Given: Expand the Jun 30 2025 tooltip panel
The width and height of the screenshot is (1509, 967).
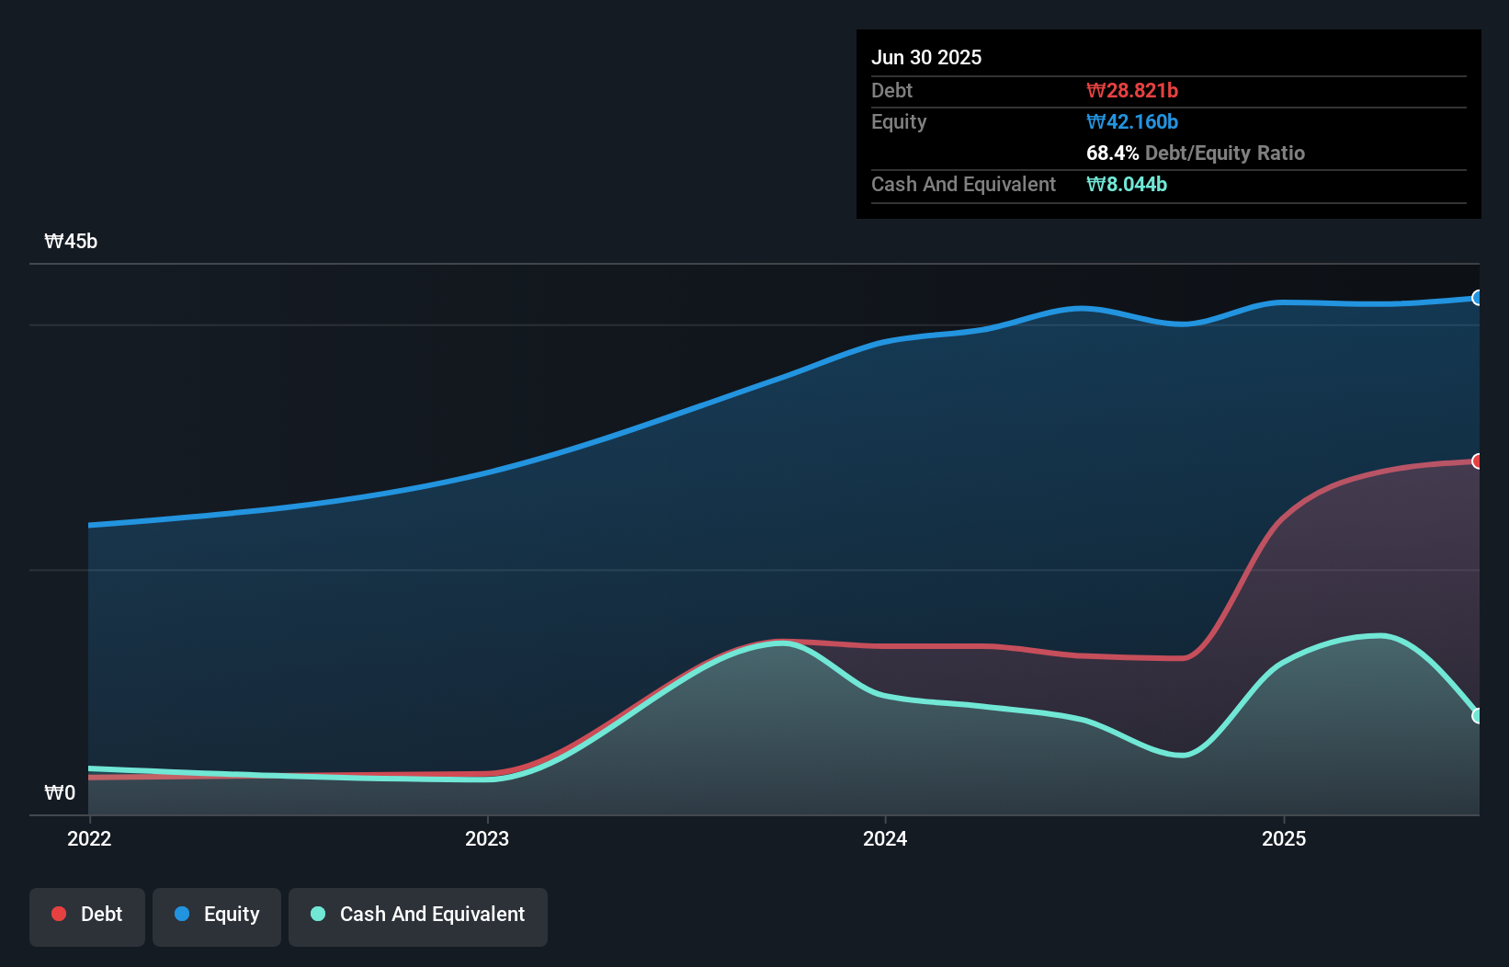Looking at the screenshot, I should (926, 57).
